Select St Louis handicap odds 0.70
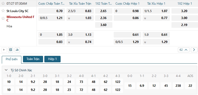 tap(52, 11)
